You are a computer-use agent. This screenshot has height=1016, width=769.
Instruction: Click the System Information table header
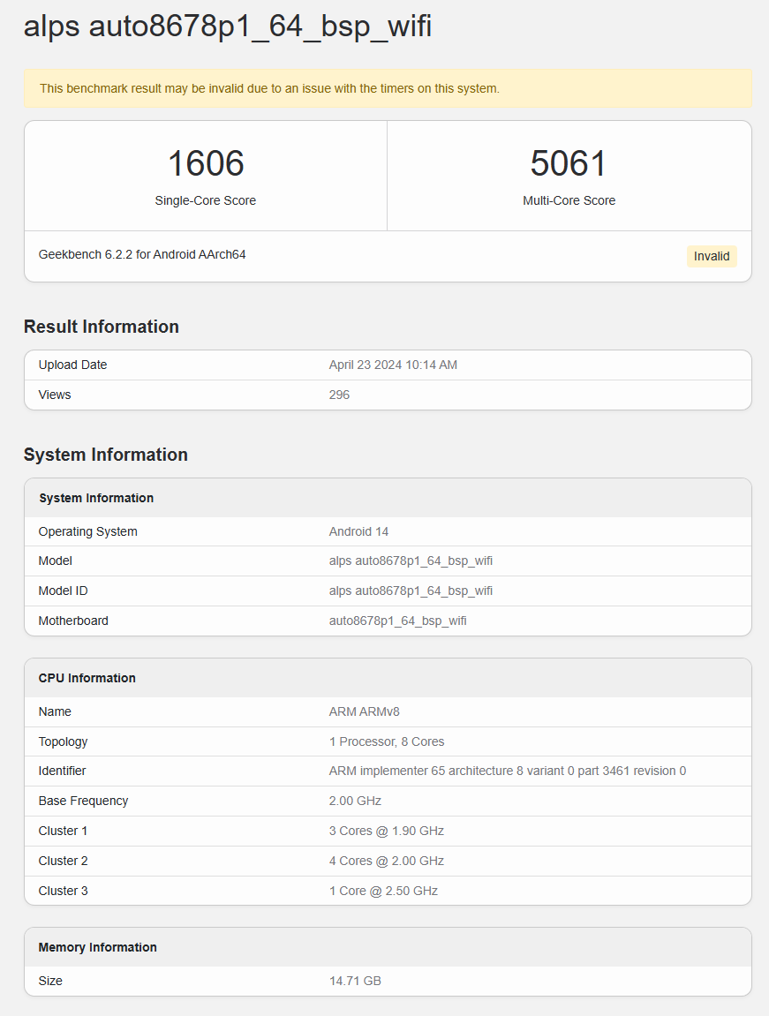(96, 498)
